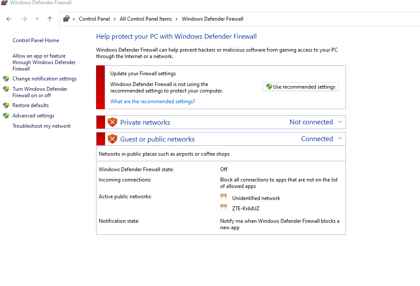Screen dimensions: 420x286
Task: Click firewall state value Off
Action: pos(224,169)
